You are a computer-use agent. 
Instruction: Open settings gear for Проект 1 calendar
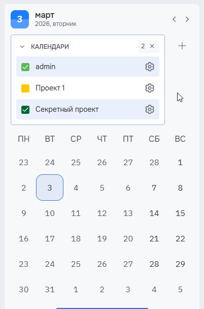(x=150, y=88)
